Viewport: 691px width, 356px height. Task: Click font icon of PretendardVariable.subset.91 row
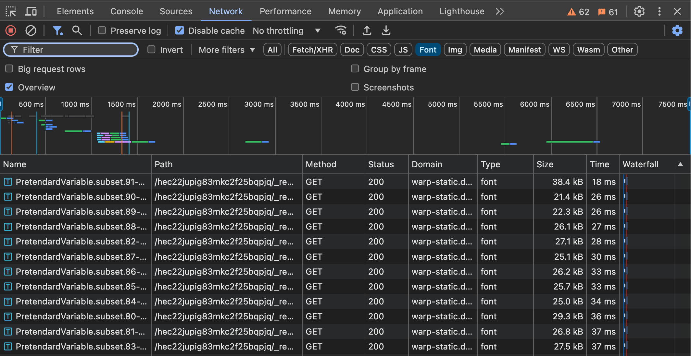[x=8, y=182]
